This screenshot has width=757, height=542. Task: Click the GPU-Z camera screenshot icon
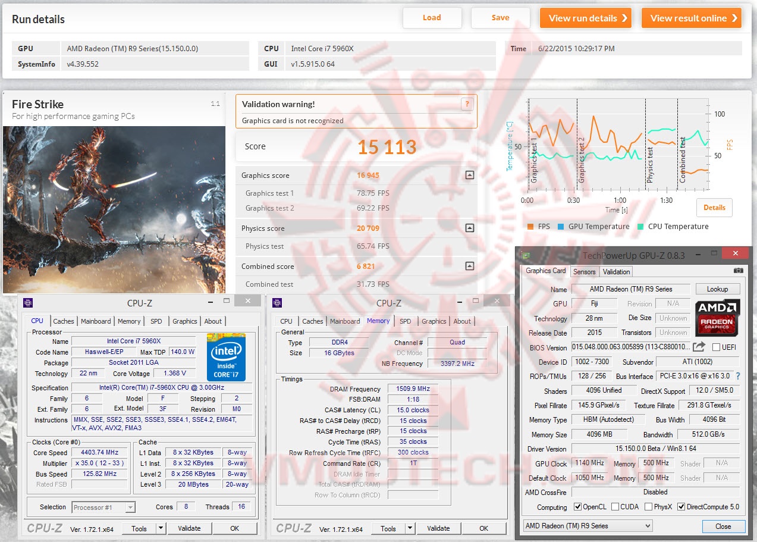[x=739, y=271]
